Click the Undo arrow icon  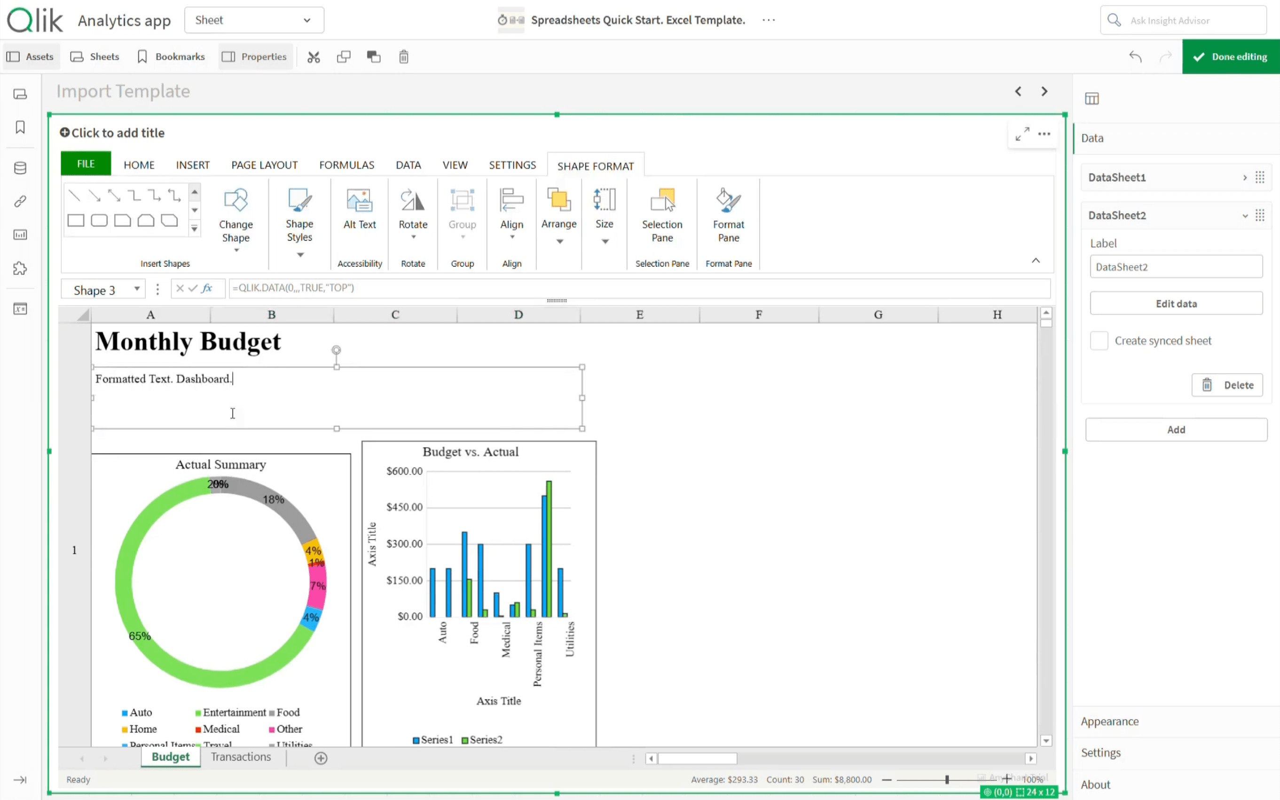coord(1135,56)
